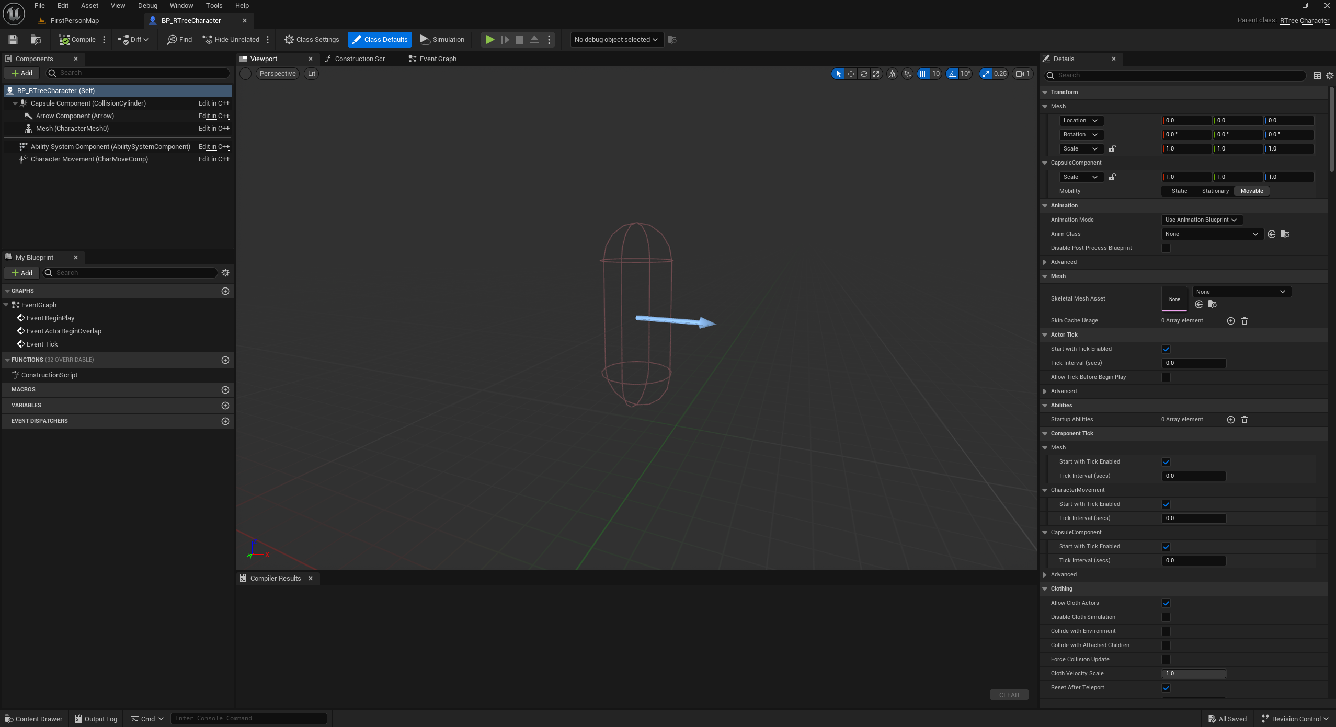1336x727 pixels.
Task: Open My Blueprint settings gear
Action: click(225, 273)
